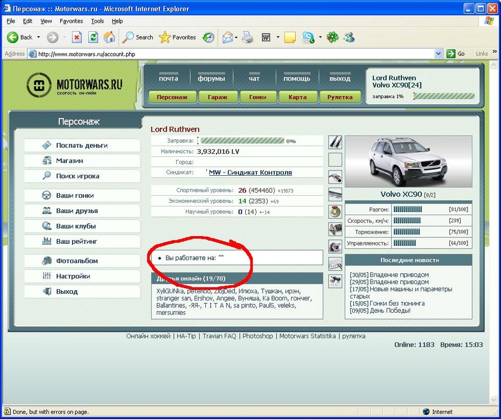Open Ваши гонки in sidebar
Image resolution: width=501 pixels, height=419 pixels.
82,195
